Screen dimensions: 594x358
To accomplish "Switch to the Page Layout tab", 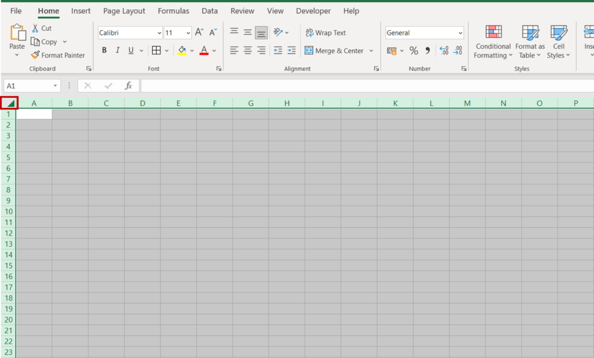I will click(124, 11).
